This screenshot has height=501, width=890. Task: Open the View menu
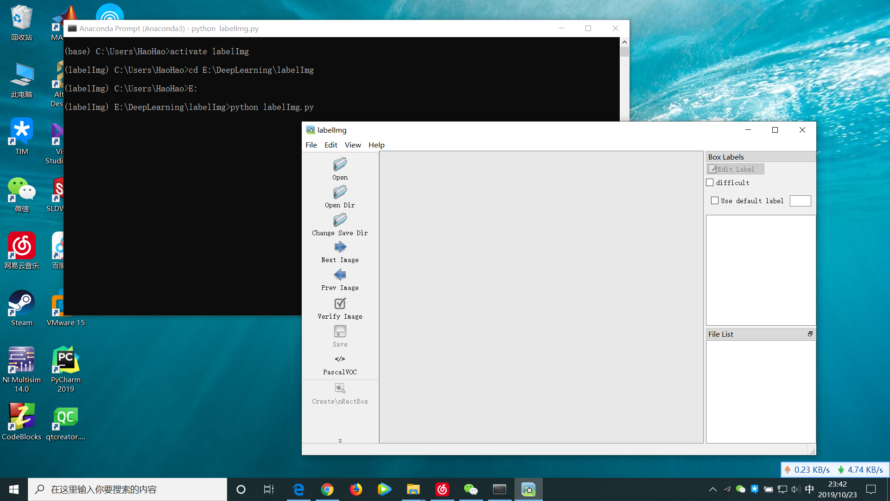pyautogui.click(x=352, y=145)
